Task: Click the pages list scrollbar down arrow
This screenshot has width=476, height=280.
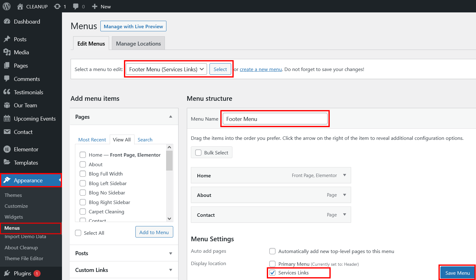Action: tap(169, 219)
